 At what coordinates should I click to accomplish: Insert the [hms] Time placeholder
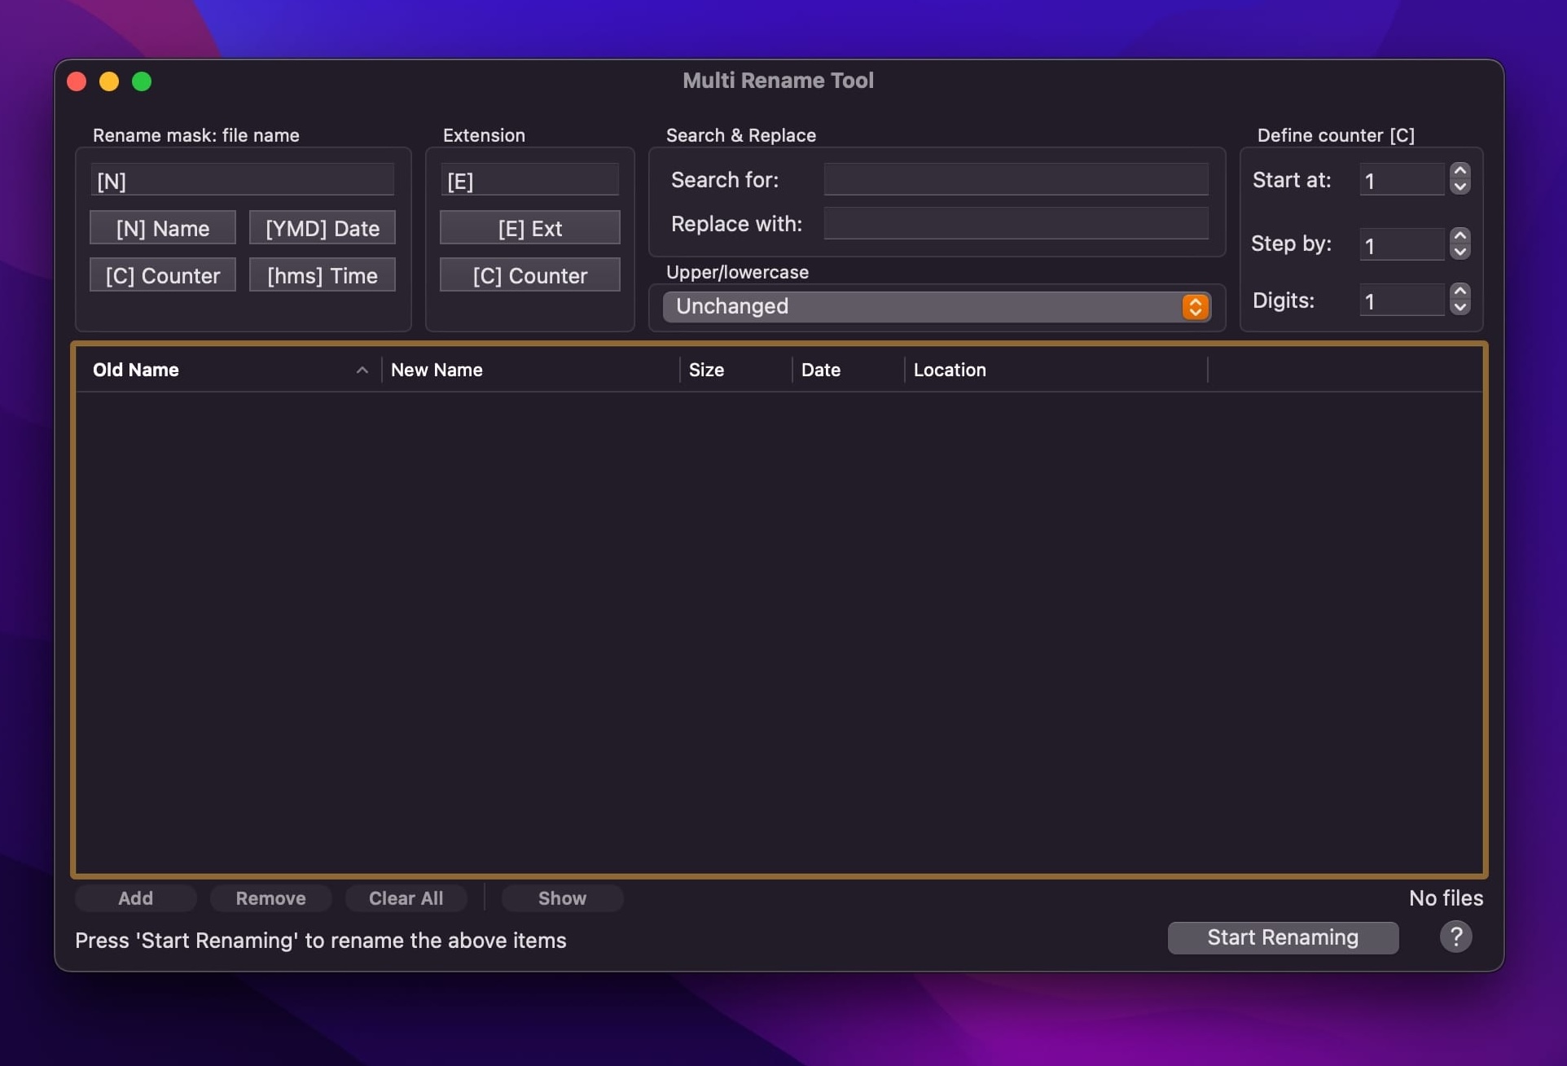pos(323,275)
